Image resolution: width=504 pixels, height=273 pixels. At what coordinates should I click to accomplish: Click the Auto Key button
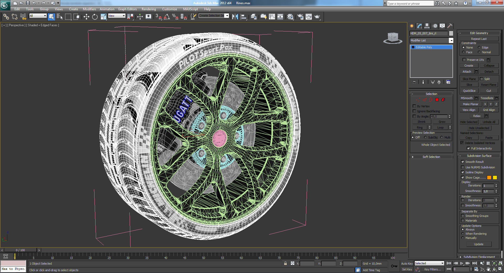(x=407, y=264)
